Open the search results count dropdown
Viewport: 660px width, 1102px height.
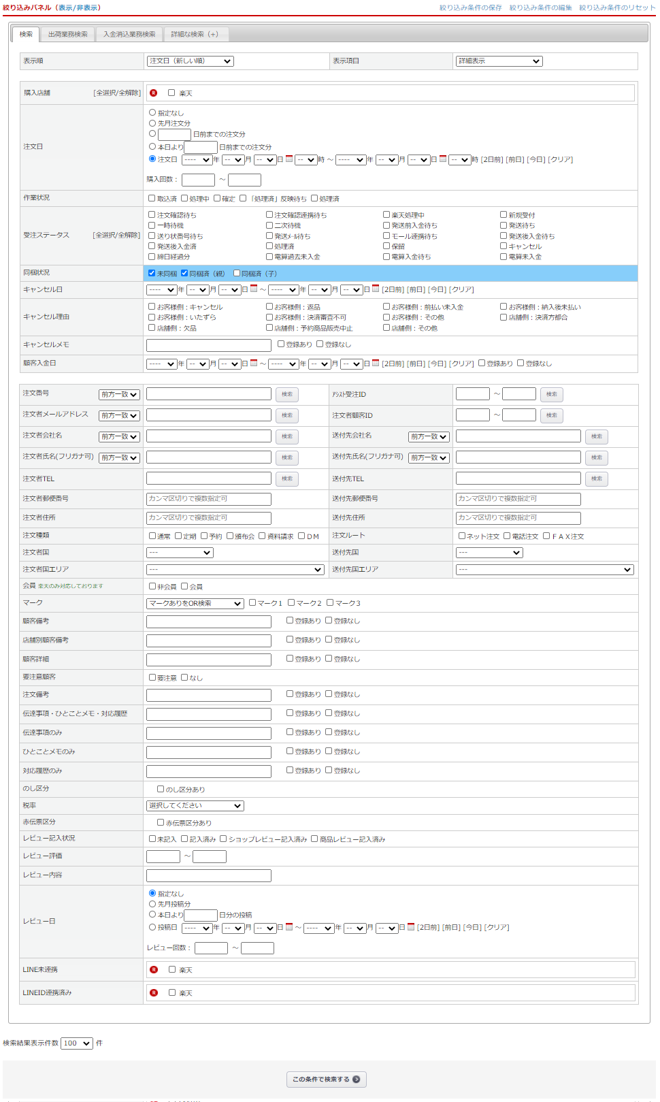pos(76,1043)
